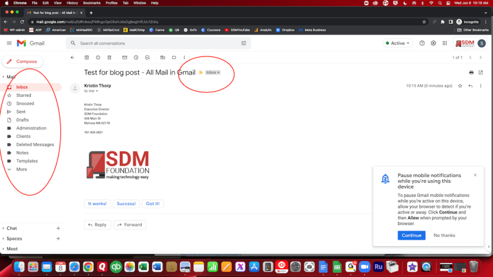Screen dimensions: 493x277
Task: Open the Canva bookmark in the bookmarks bar
Action: coord(157,30)
